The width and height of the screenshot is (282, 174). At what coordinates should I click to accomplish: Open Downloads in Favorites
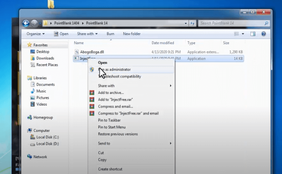[45, 58]
